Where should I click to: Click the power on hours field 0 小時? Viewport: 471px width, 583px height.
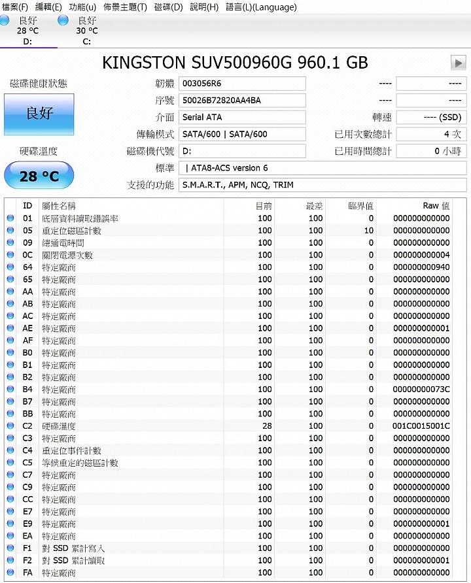click(x=431, y=151)
